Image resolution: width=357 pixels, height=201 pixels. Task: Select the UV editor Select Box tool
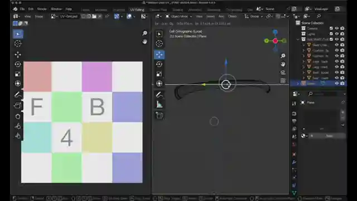18,34
